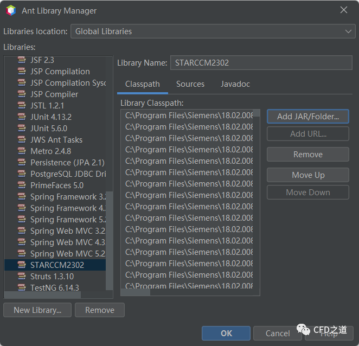Open the Javadoc tab
359x346 pixels.
pos(235,84)
